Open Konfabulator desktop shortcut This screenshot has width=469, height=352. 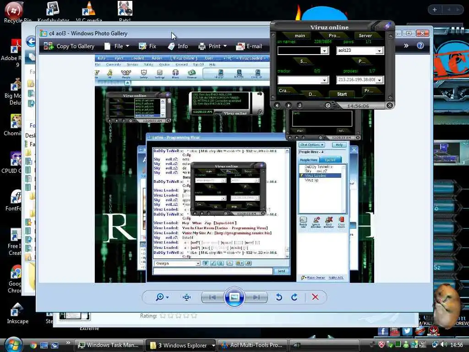click(x=53, y=12)
